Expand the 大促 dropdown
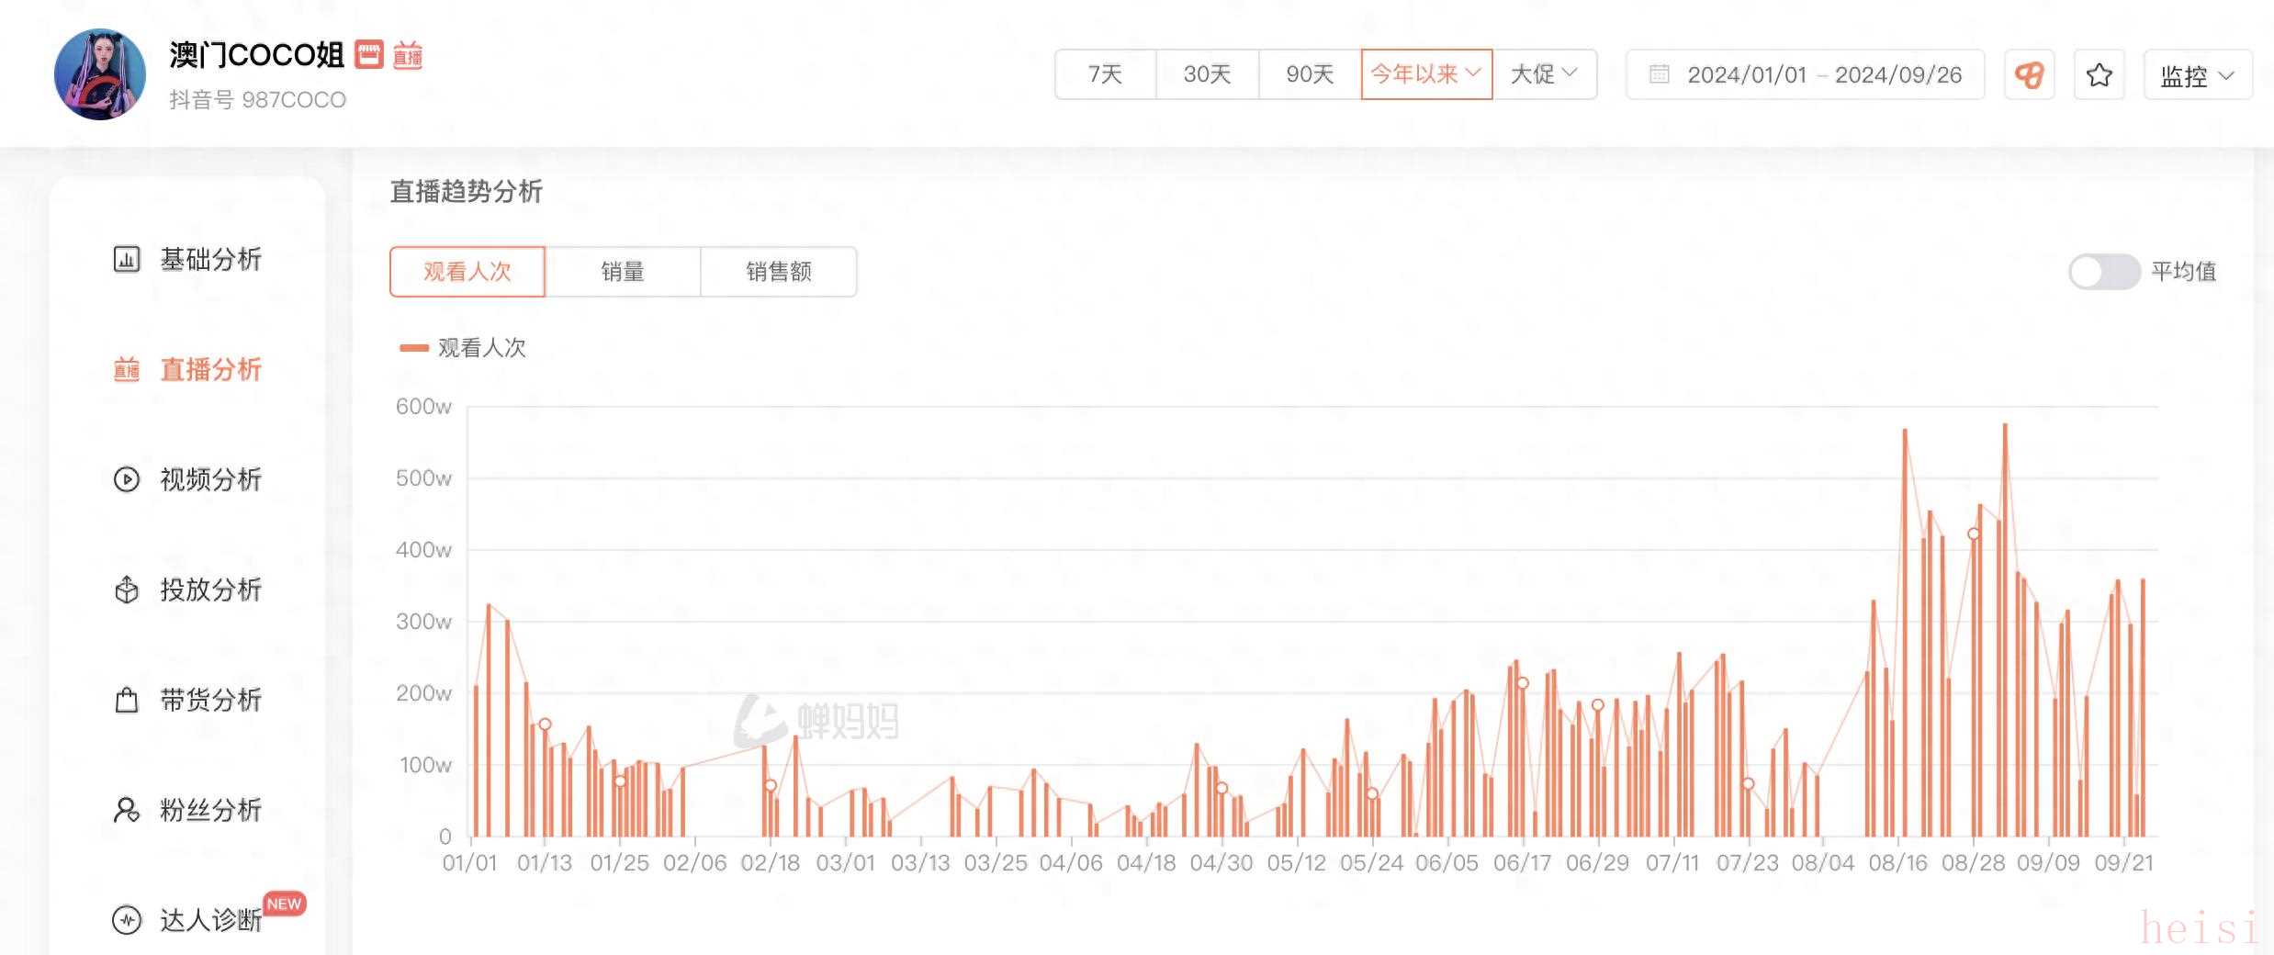This screenshot has width=2274, height=955. (1544, 74)
